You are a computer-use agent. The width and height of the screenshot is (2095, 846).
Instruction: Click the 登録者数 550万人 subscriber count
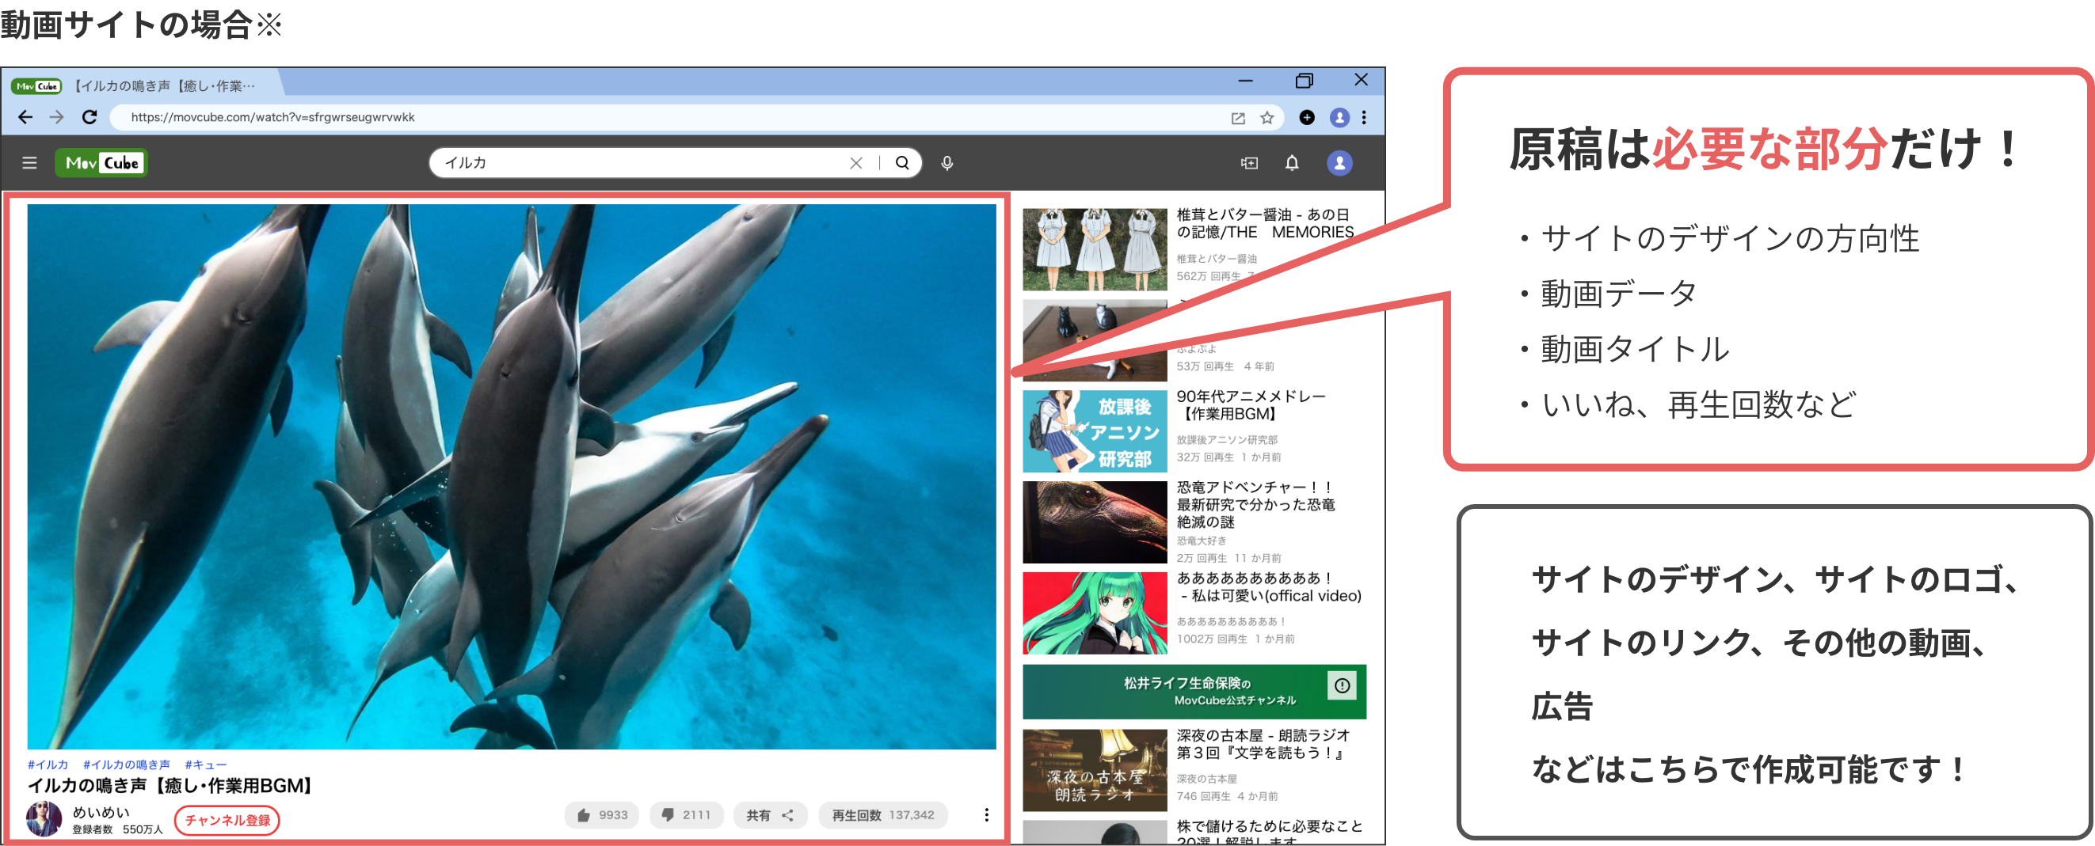pos(117,829)
